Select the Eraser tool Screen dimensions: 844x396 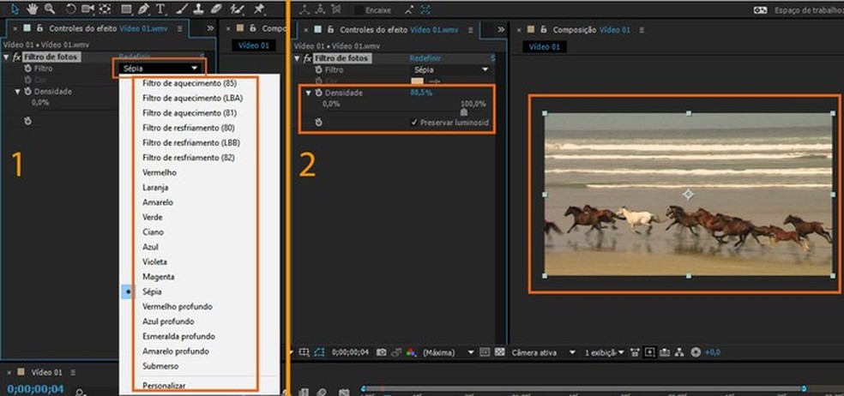pos(216,8)
